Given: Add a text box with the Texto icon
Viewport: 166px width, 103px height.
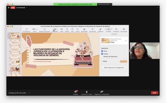Looking at the screenshot, I should coord(72,29).
